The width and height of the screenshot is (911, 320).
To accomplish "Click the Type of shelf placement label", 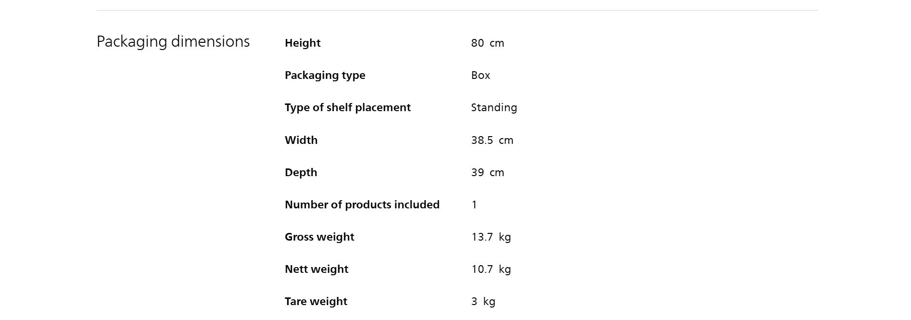I will [347, 107].
